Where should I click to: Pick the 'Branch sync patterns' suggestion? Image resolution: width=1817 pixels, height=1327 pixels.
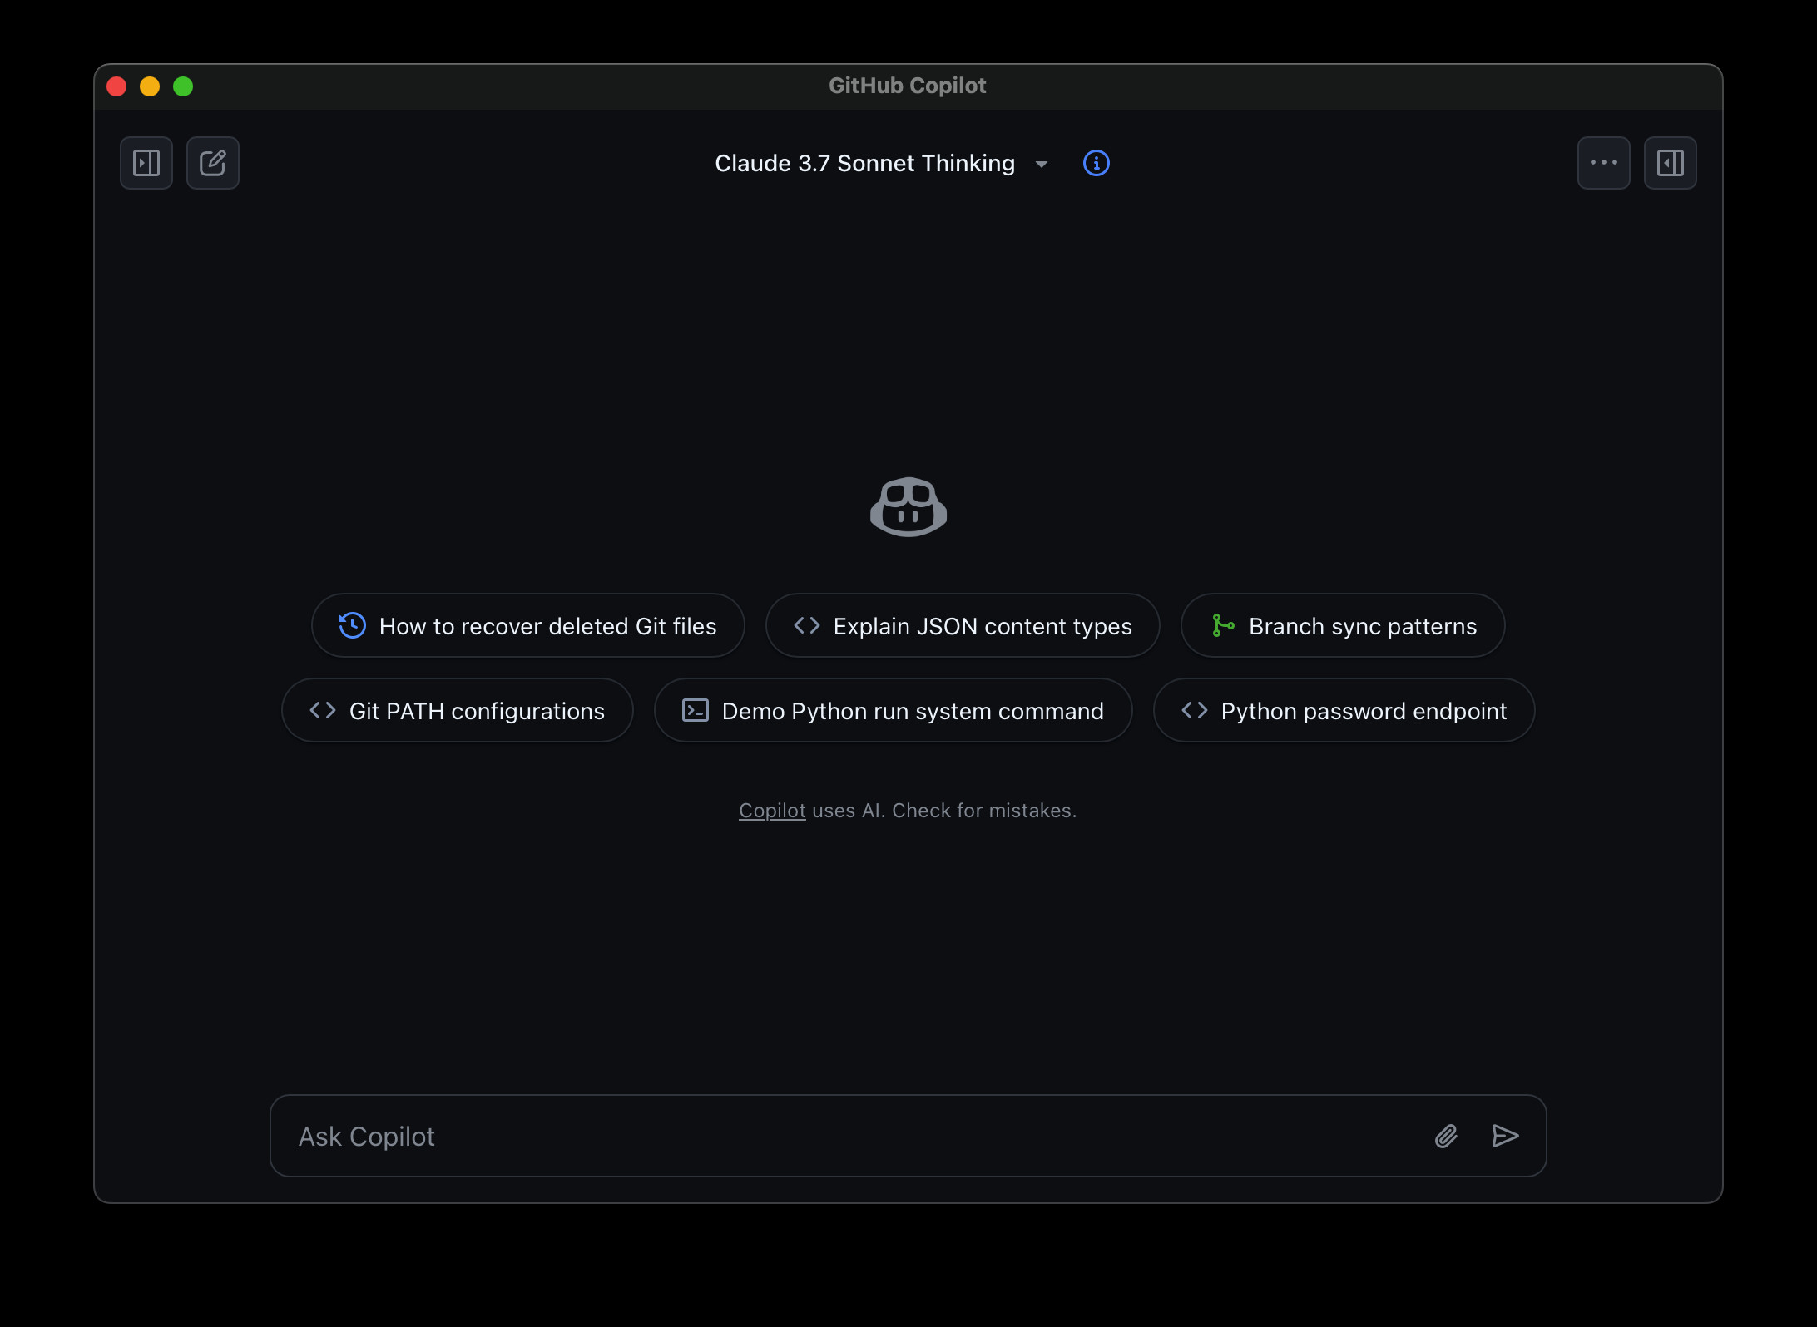(x=1343, y=625)
